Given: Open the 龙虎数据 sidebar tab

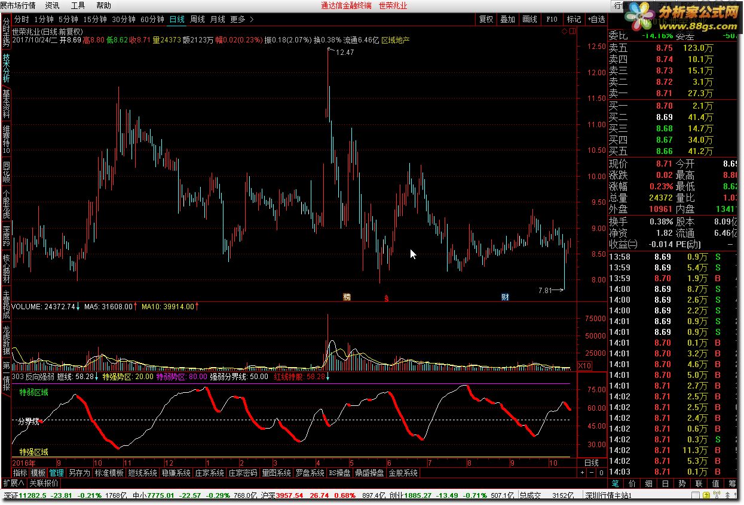Looking at the screenshot, I should coord(6,340).
